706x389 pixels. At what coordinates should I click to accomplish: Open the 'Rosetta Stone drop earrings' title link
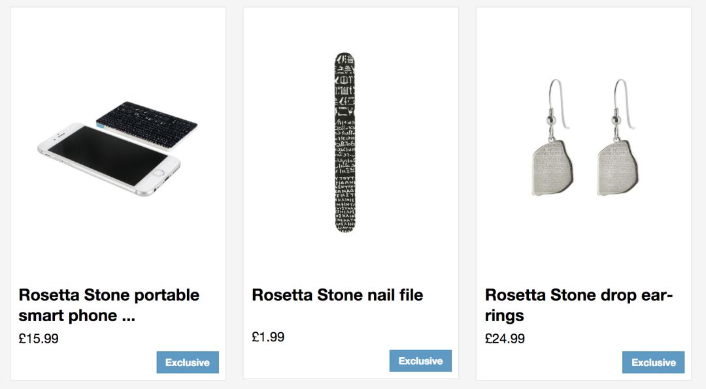[579, 305]
